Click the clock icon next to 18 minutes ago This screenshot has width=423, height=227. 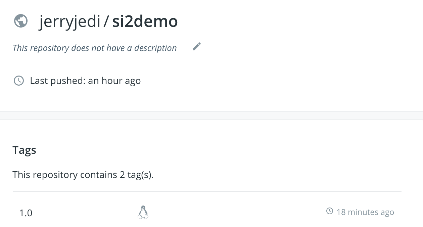[x=329, y=212]
